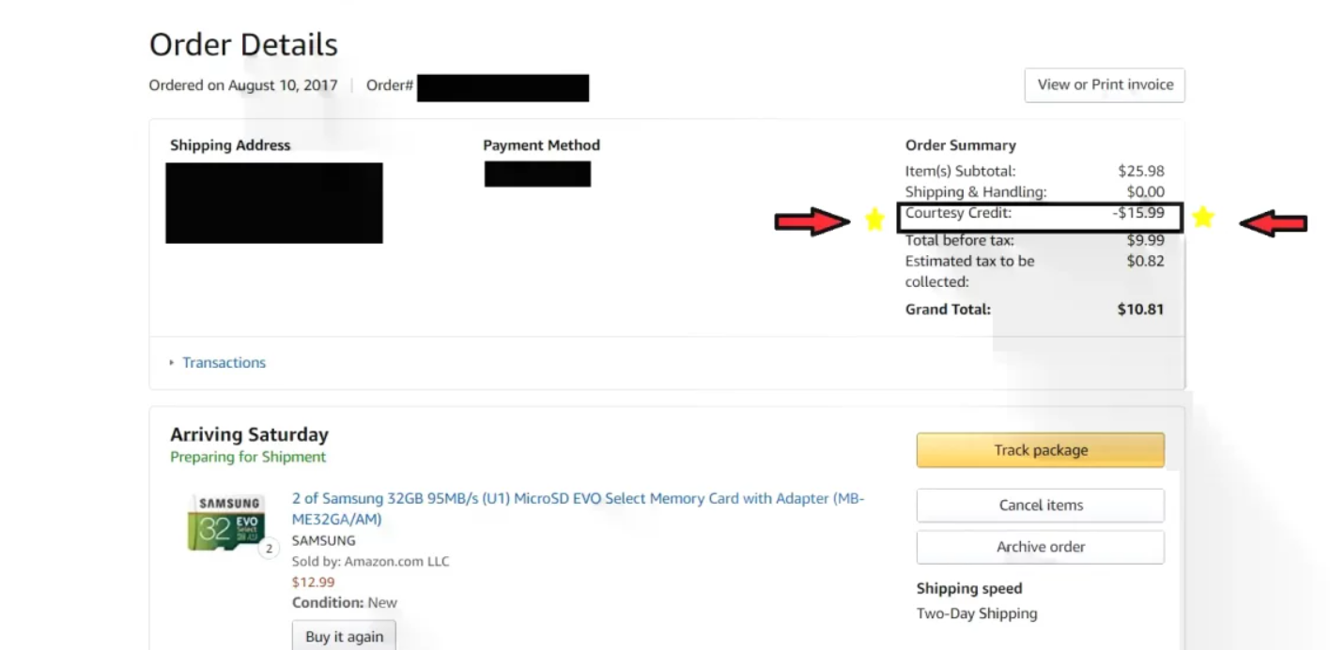
Task: Click the Samsung EVO card thumbnail
Action: coord(225,522)
